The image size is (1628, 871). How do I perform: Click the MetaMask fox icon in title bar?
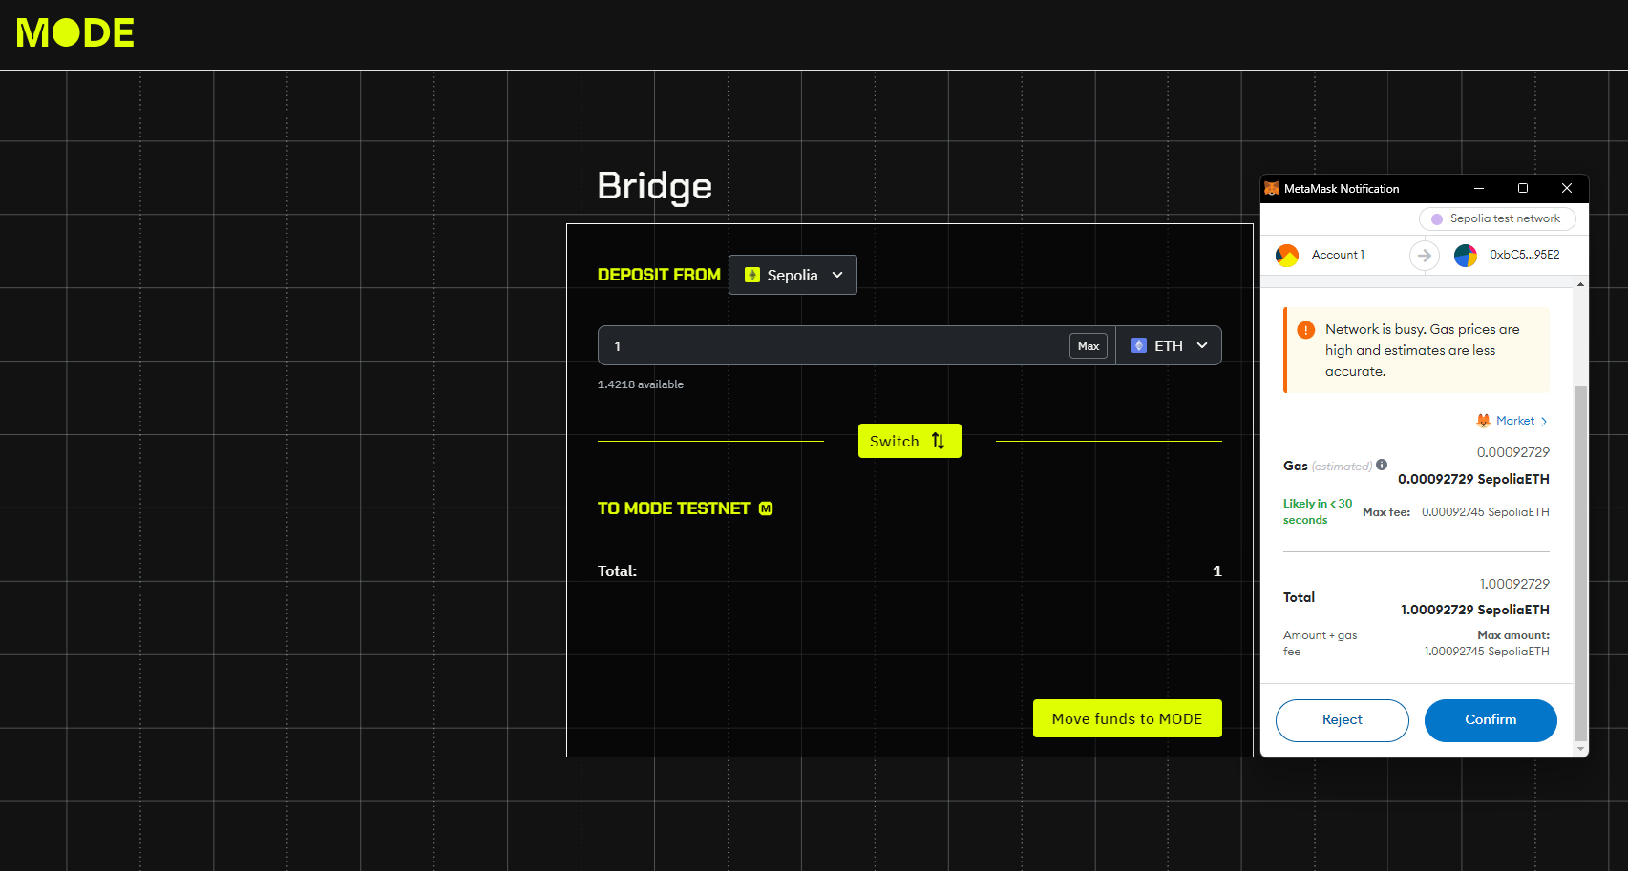(x=1272, y=189)
